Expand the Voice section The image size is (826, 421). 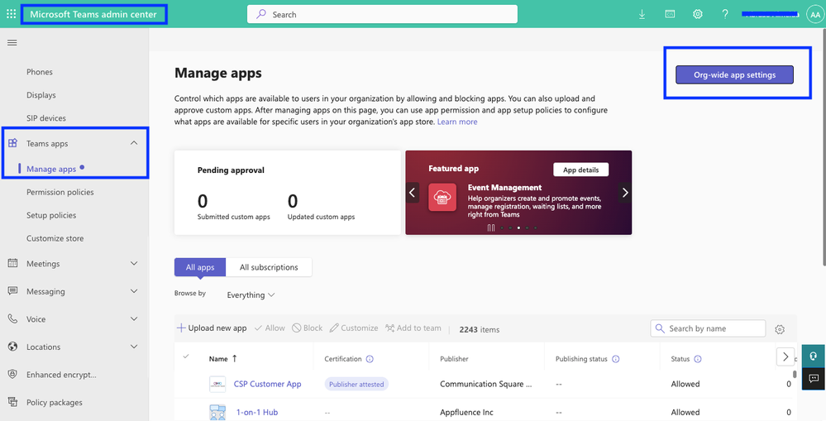coord(134,318)
